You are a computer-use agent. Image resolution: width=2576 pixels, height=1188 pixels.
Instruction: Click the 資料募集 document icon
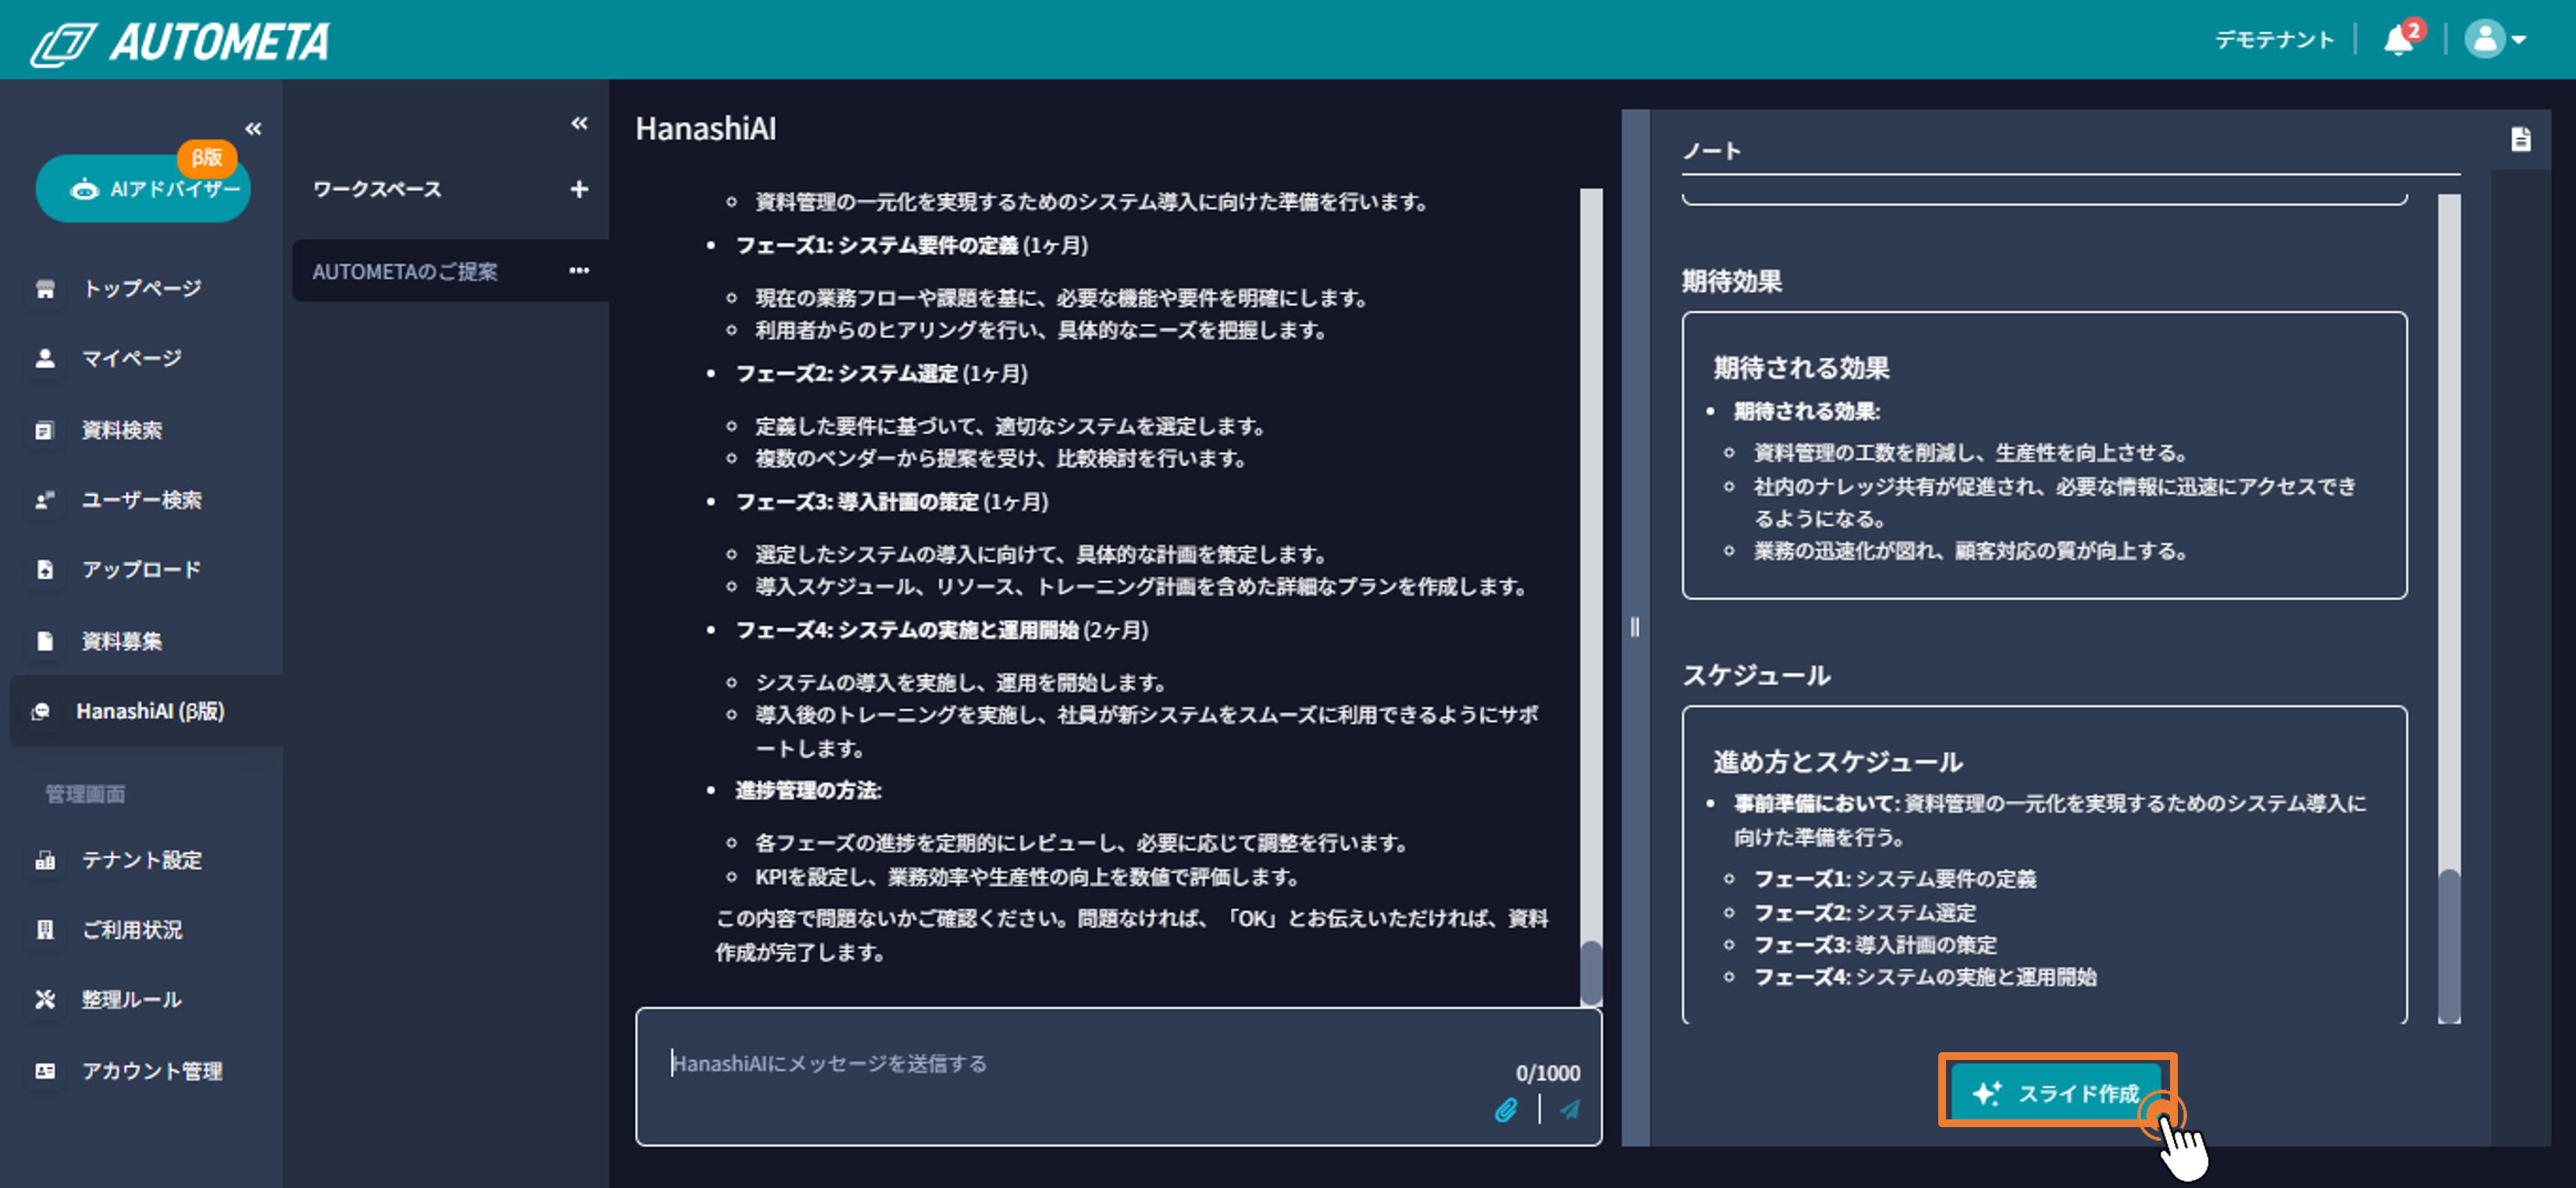tap(45, 641)
